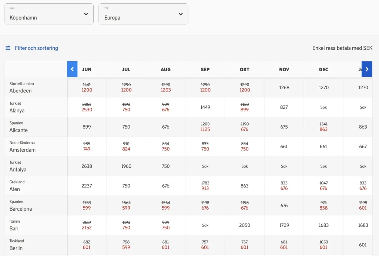
Task: Choose Alicante November price 675
Action: coord(284,127)
